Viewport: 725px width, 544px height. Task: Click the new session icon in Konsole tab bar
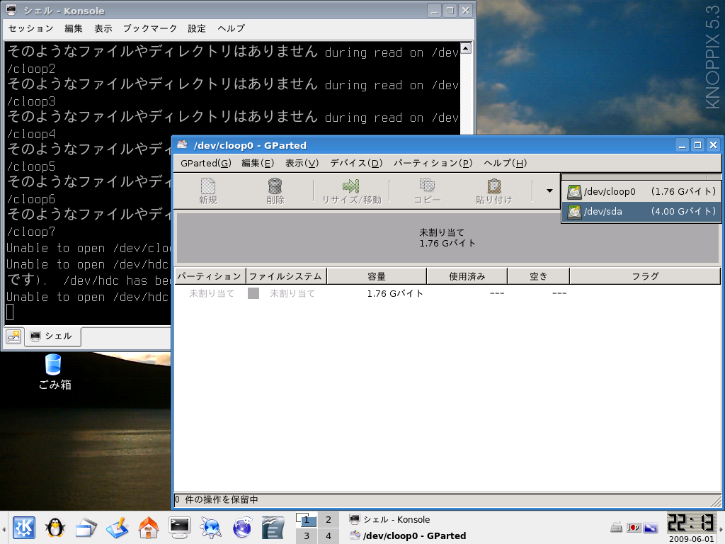point(13,336)
